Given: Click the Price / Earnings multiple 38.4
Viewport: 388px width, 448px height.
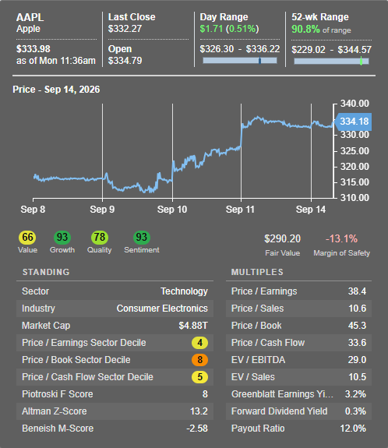Looking at the screenshot, I should (357, 291).
